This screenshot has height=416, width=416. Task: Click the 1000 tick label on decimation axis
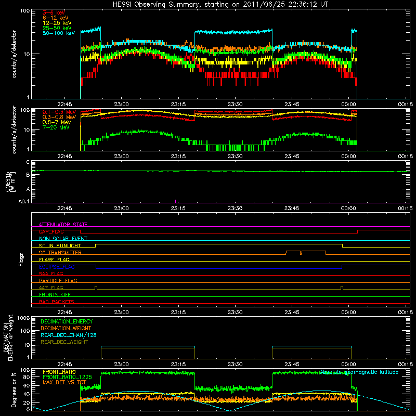tap(23, 318)
